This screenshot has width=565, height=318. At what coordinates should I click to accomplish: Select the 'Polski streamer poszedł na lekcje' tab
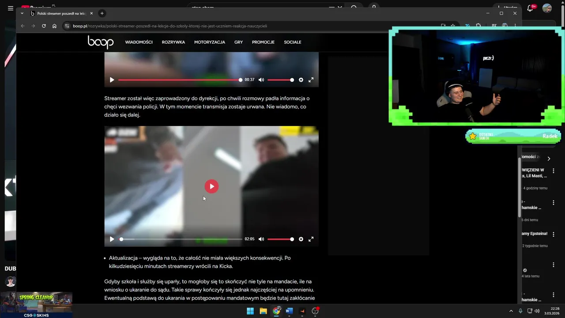point(61,13)
